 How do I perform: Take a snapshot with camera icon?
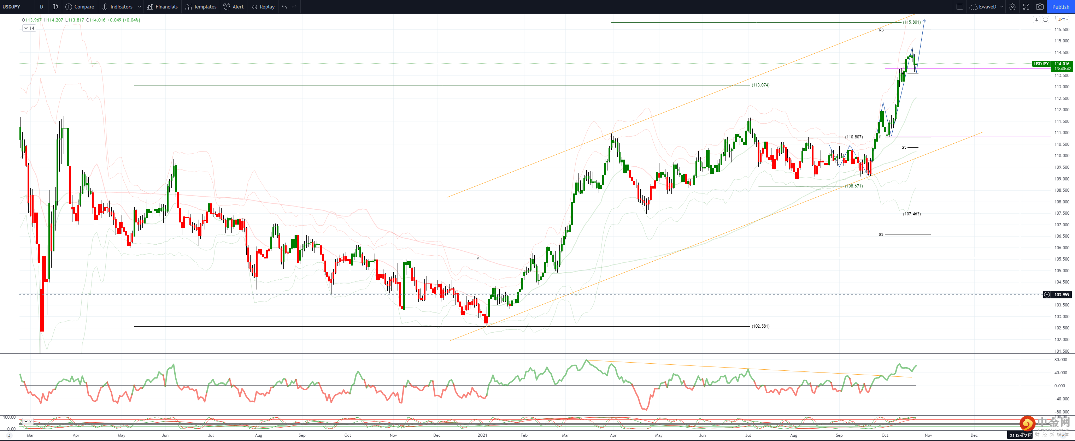(1040, 7)
